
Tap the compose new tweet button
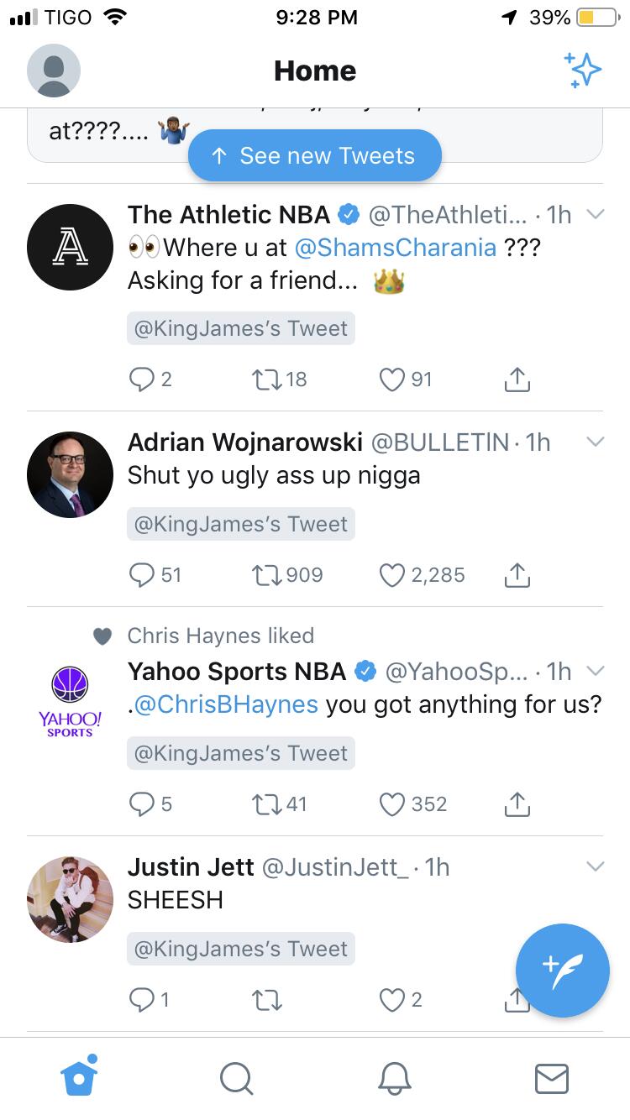coord(562,970)
